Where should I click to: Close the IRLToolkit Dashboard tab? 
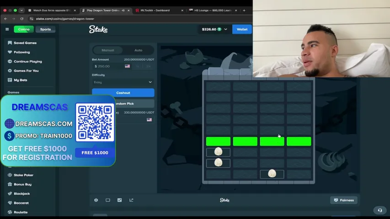click(182, 10)
